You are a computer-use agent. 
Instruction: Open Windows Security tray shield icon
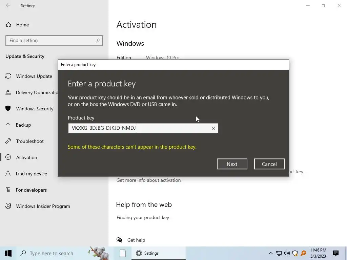point(295,253)
